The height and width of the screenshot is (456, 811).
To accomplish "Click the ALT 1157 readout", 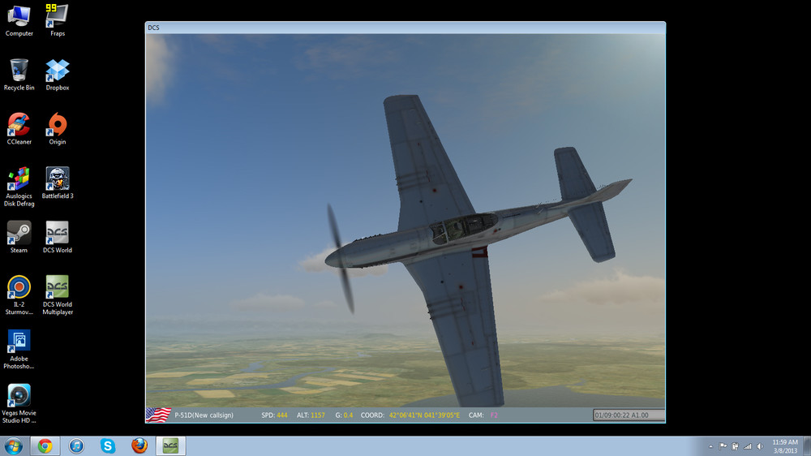I will [311, 415].
